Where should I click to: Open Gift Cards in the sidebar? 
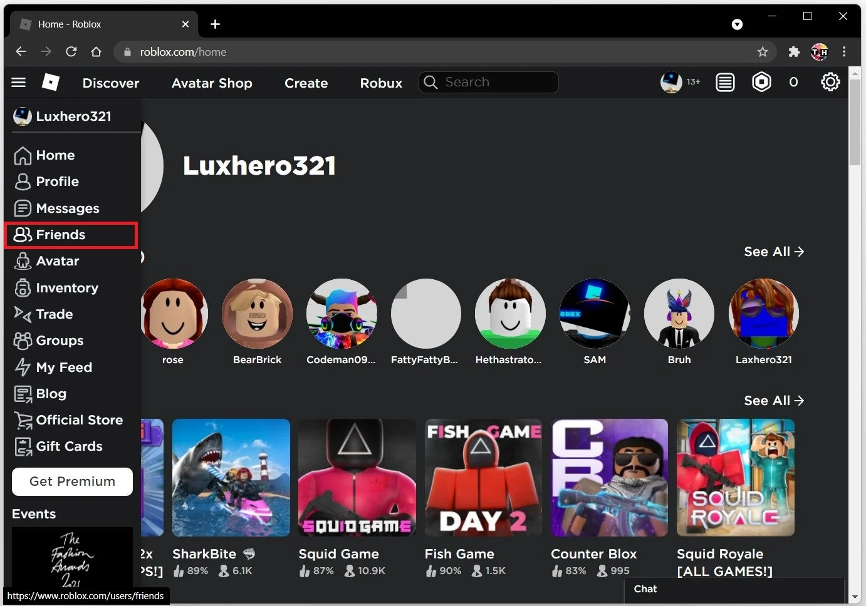click(x=58, y=446)
